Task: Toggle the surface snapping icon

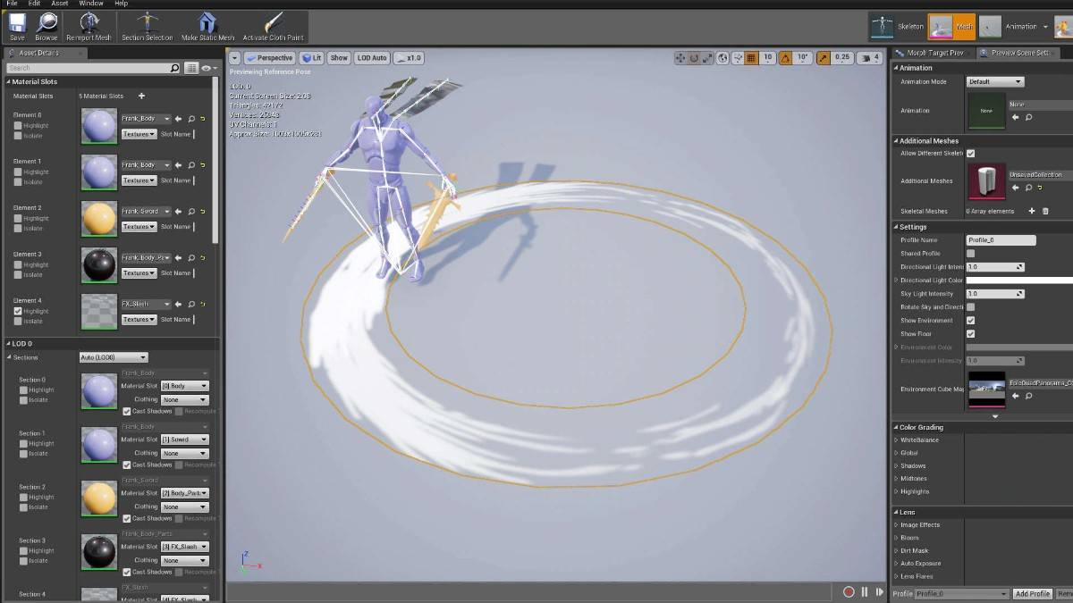Action: [736, 58]
